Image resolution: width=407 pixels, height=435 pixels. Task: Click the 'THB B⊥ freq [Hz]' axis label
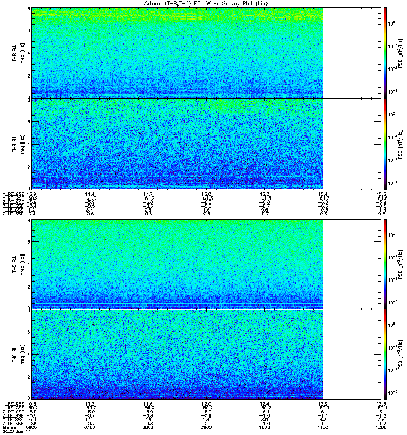(18, 53)
